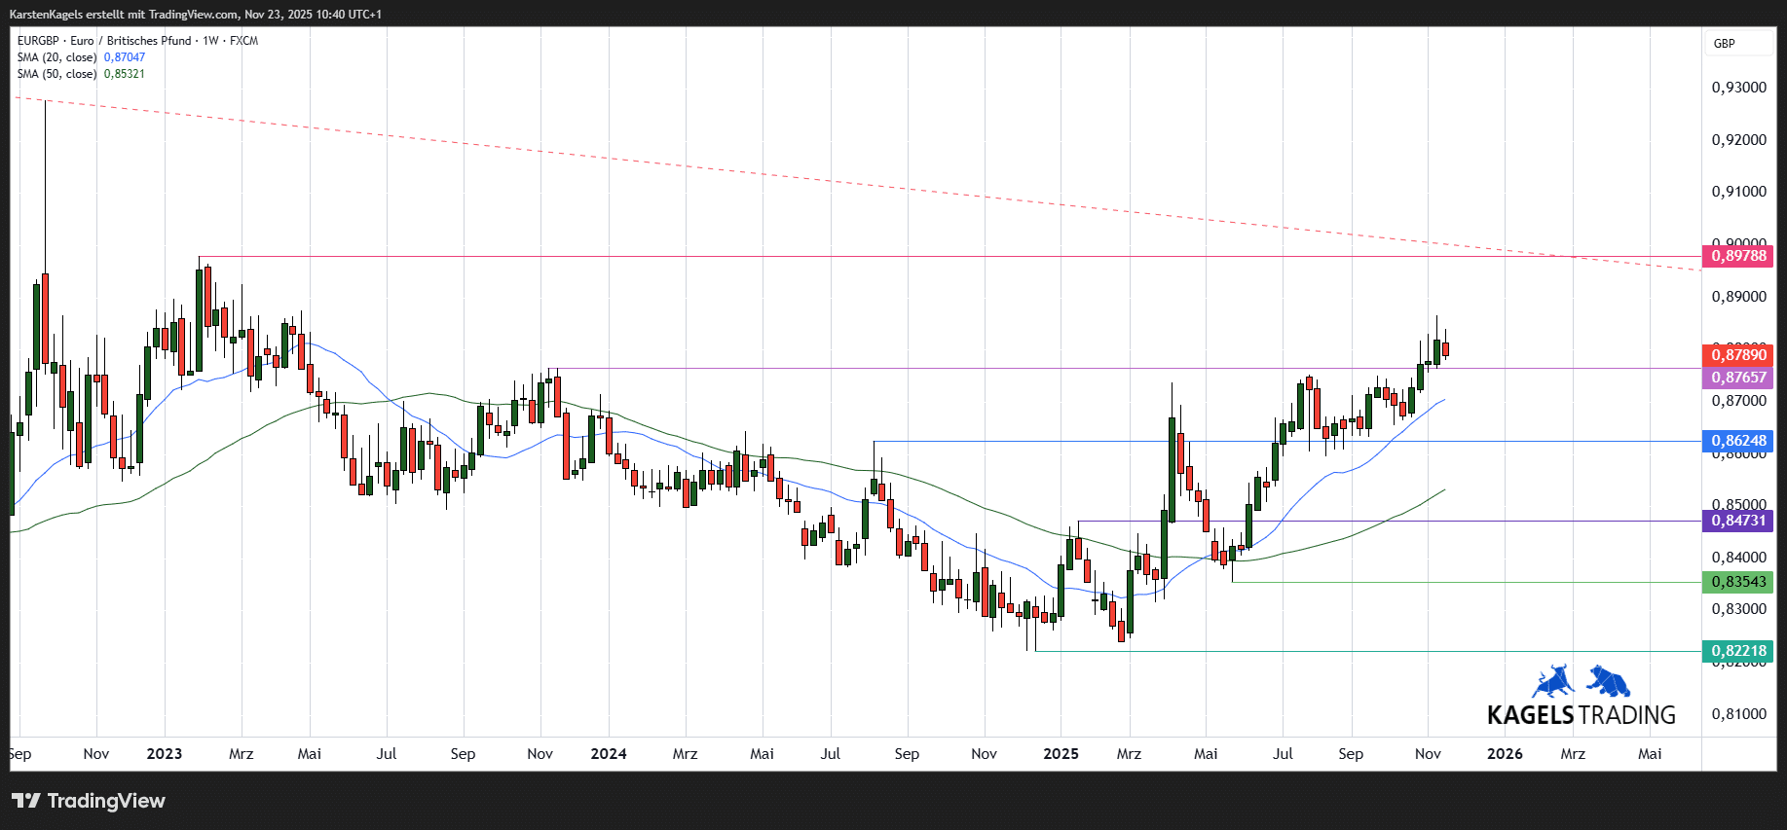The width and height of the screenshot is (1787, 830).
Task: Click the 2024 label on time axis
Action: click(x=609, y=754)
